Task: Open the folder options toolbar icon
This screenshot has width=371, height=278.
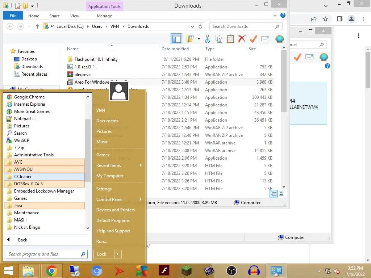Action: 190,39
